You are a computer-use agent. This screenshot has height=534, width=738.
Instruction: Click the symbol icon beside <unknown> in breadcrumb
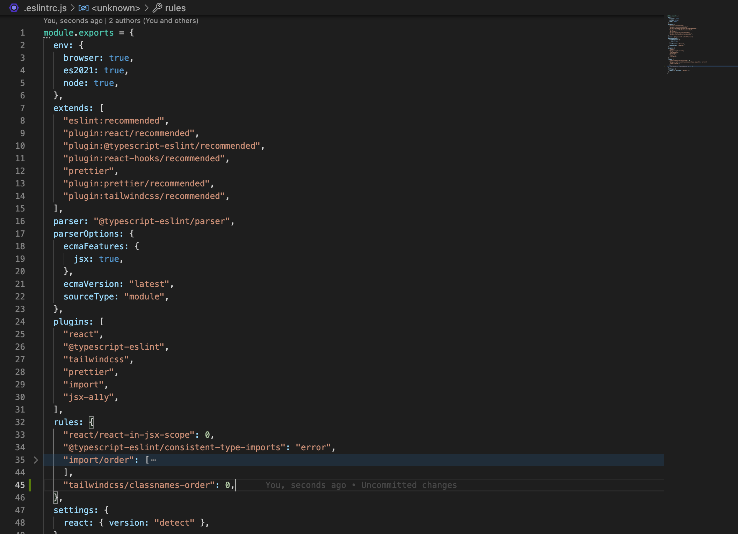(83, 8)
